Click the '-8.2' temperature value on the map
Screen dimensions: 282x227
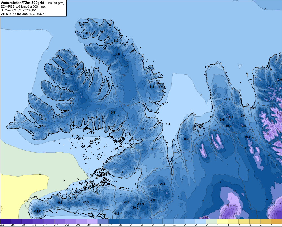point(116,41)
